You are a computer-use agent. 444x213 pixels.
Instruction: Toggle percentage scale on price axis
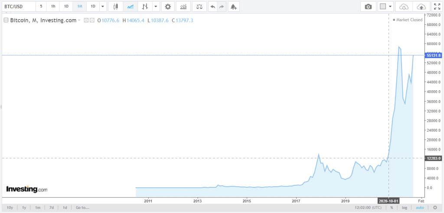click(x=391, y=207)
